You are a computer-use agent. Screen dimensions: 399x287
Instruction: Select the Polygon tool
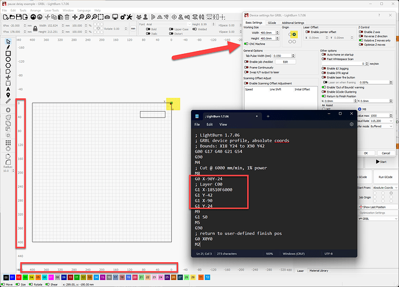[8, 65]
